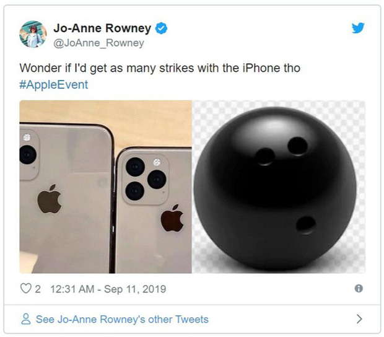Click the blue verified badge
Image resolution: width=384 pixels, height=337 pixels.
coord(162,28)
